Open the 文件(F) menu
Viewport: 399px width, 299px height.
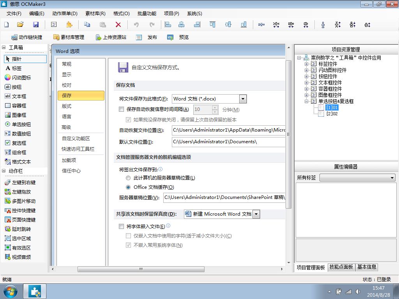click(14, 14)
